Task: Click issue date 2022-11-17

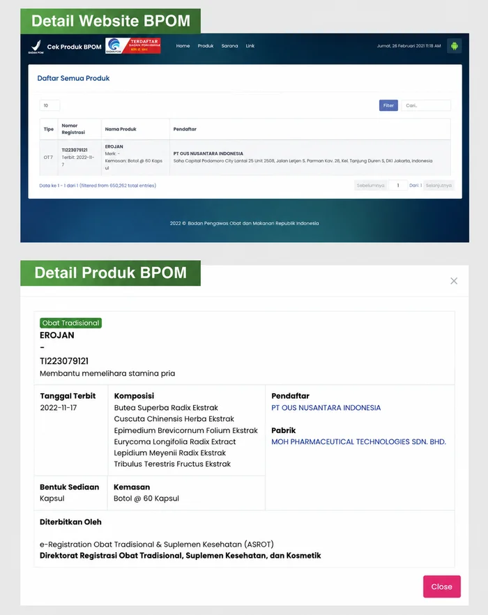Action: tap(59, 408)
